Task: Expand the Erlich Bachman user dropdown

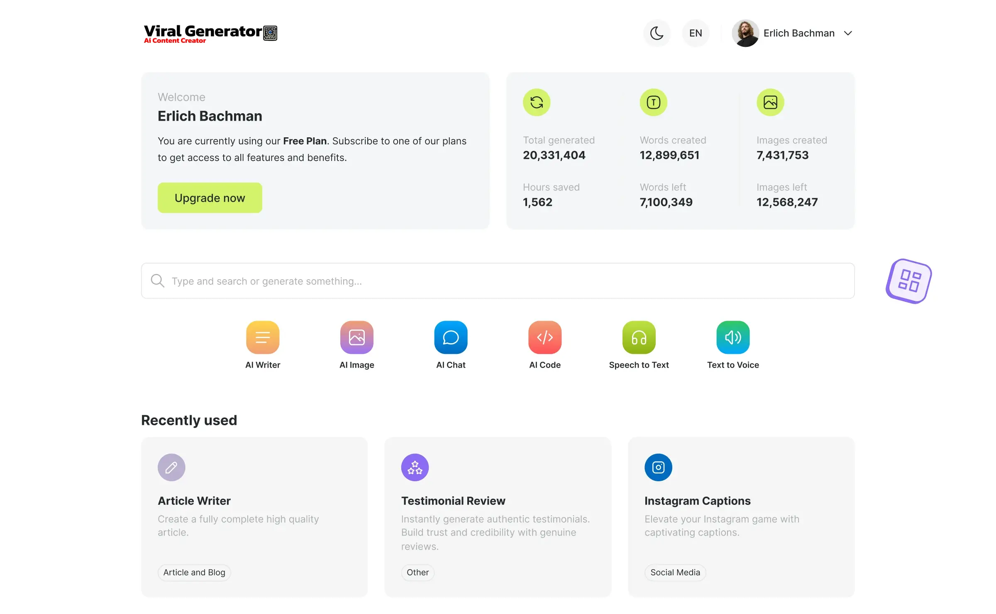Action: click(850, 33)
